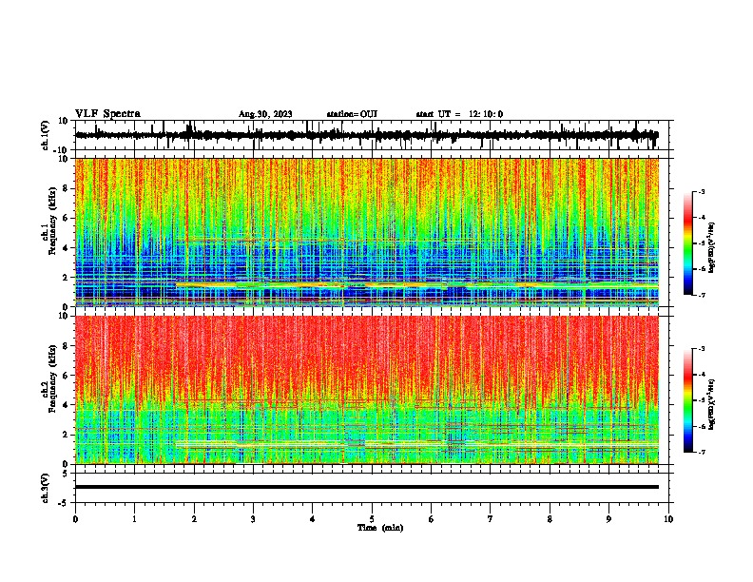Click time axis tick label "8"

[x=550, y=519]
